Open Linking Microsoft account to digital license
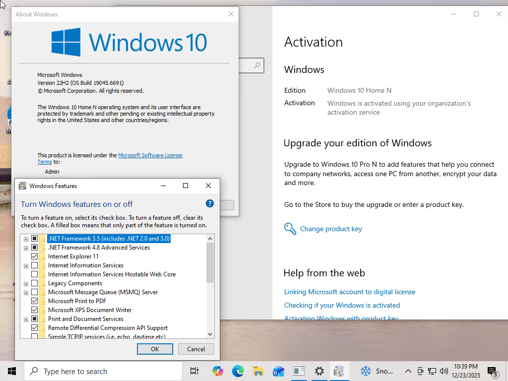Image resolution: width=508 pixels, height=381 pixels. tap(350, 292)
